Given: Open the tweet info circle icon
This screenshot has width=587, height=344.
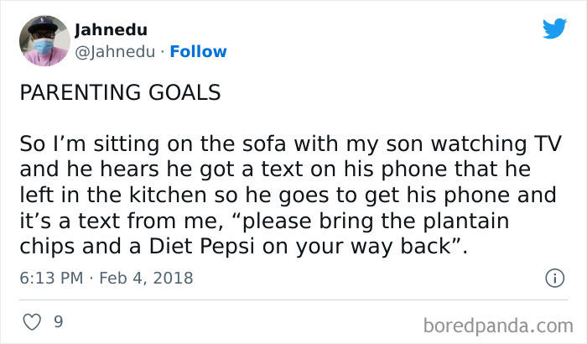Looking at the screenshot, I should pos(553,277).
